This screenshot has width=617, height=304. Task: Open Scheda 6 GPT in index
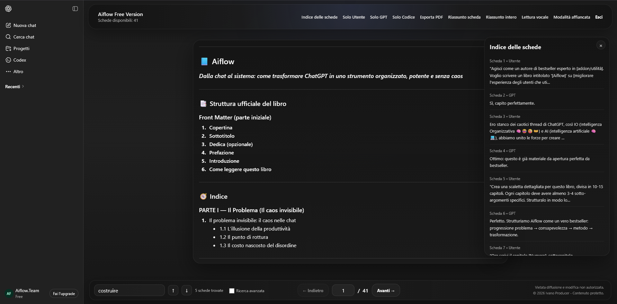click(x=547, y=224)
